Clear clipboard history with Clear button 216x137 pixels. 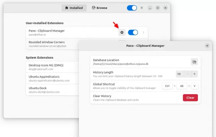[190, 98]
